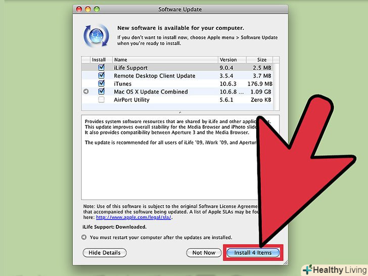Click the 10.6.3 version cell
The height and width of the screenshot is (276, 368).
(228, 84)
